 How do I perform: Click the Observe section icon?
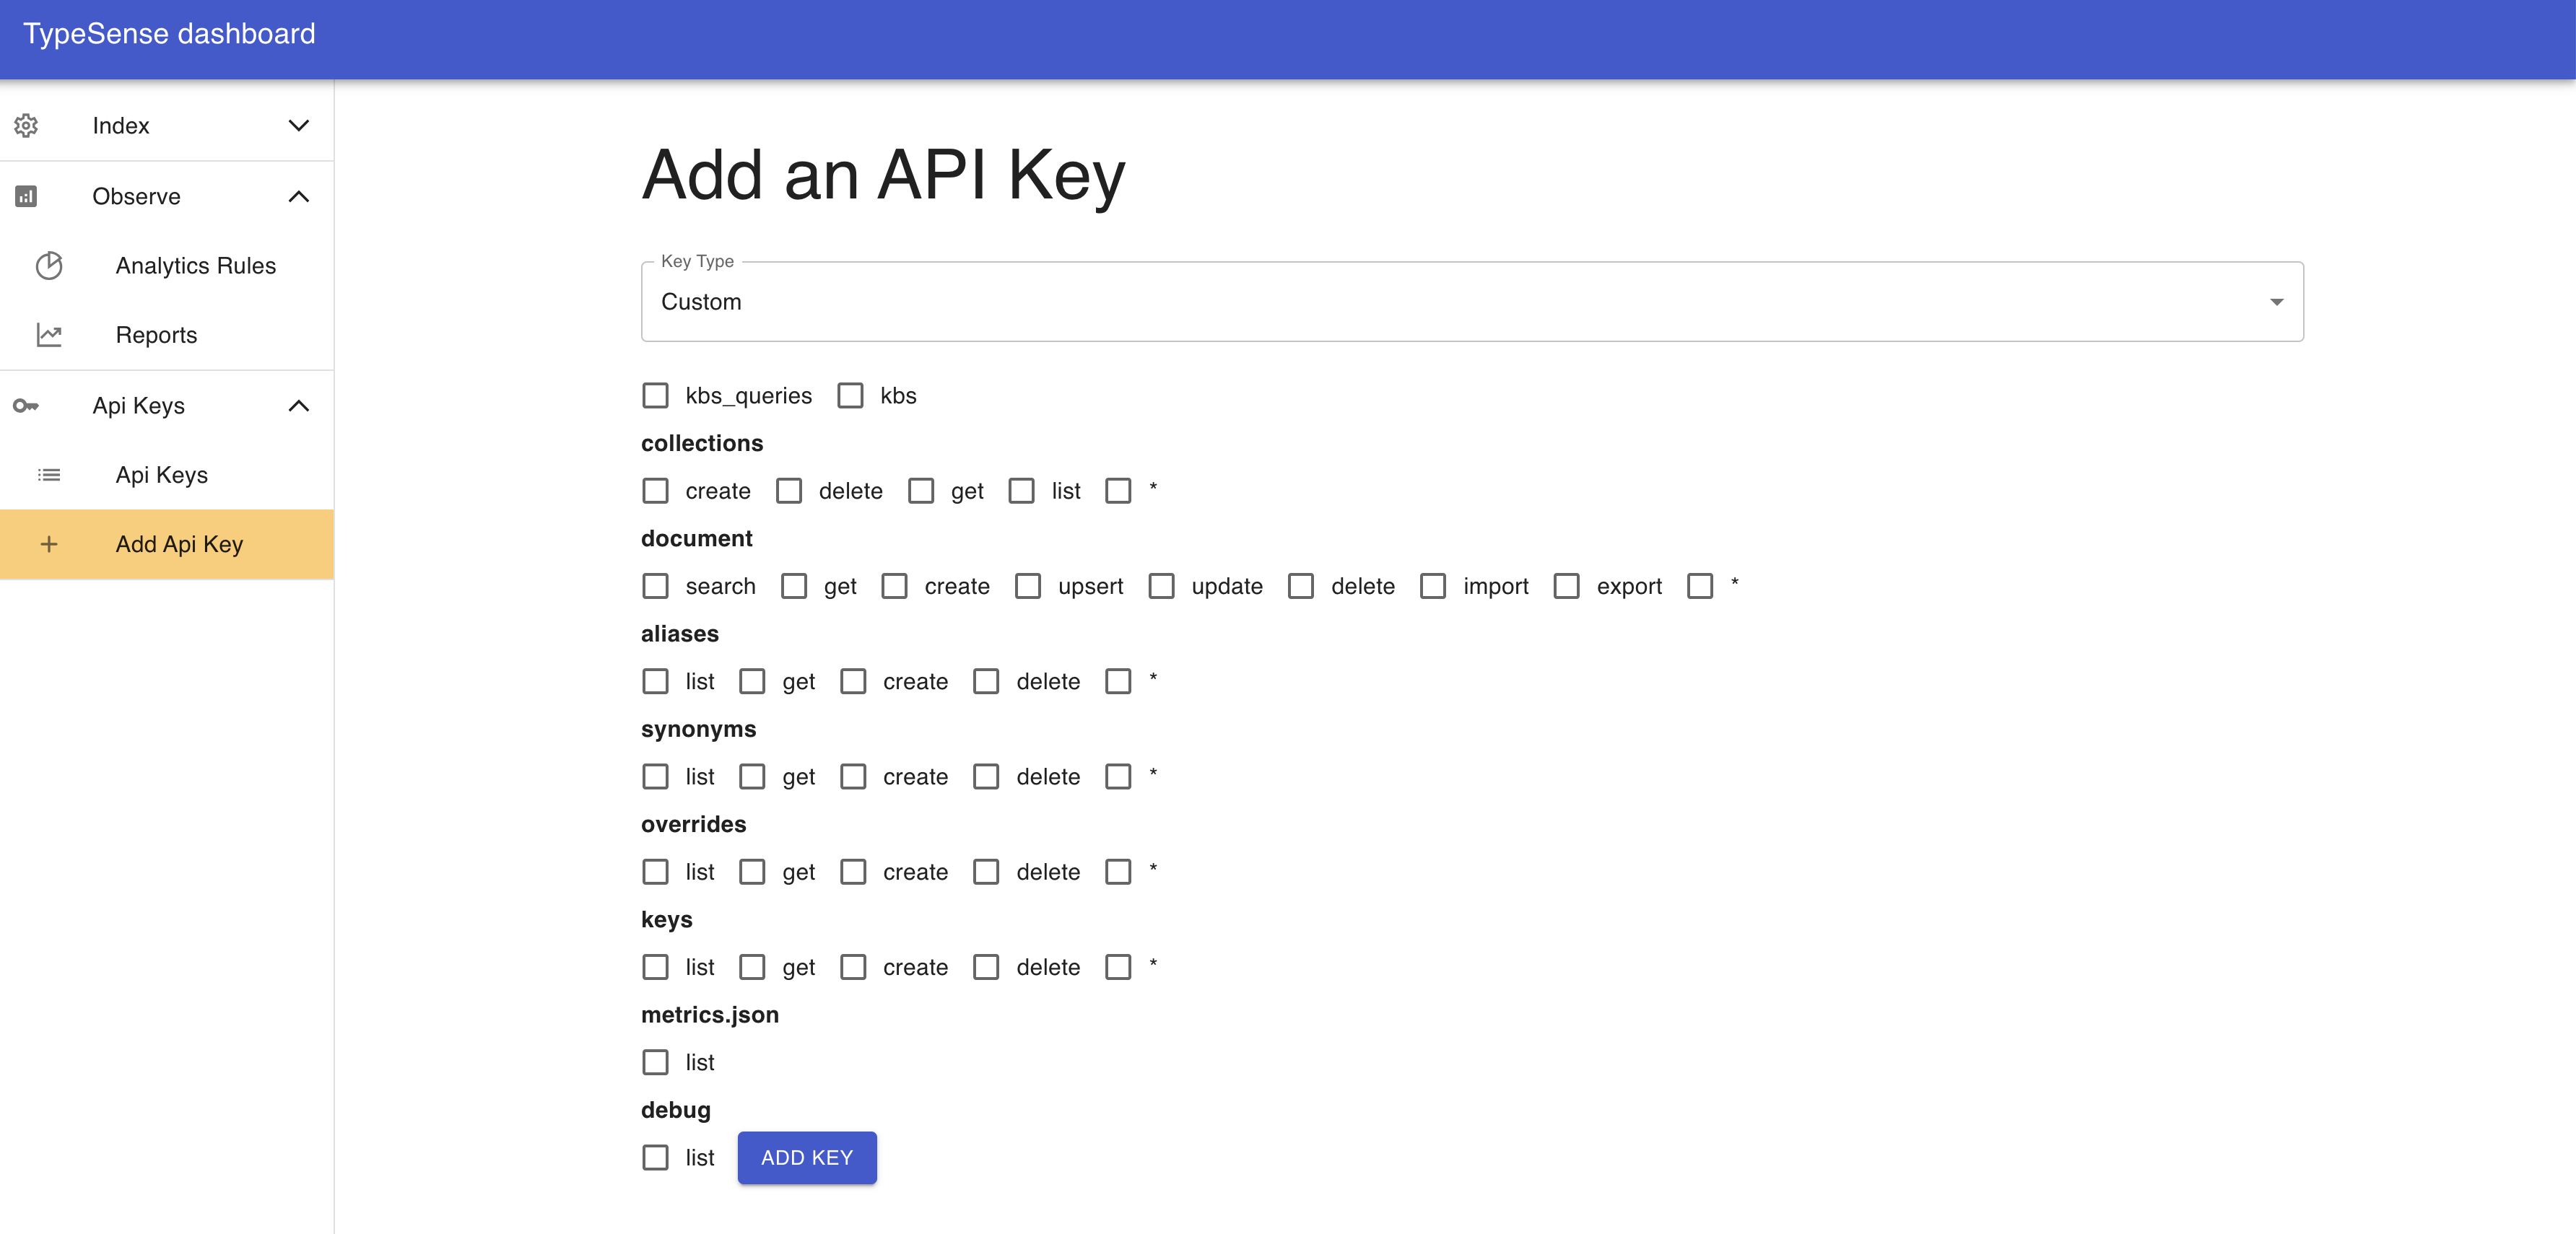pyautogui.click(x=25, y=196)
